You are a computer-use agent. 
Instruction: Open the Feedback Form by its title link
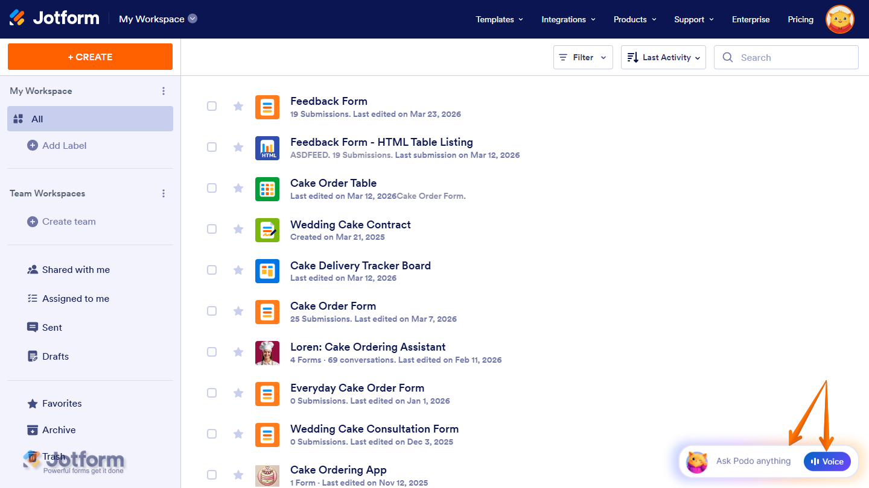328,101
